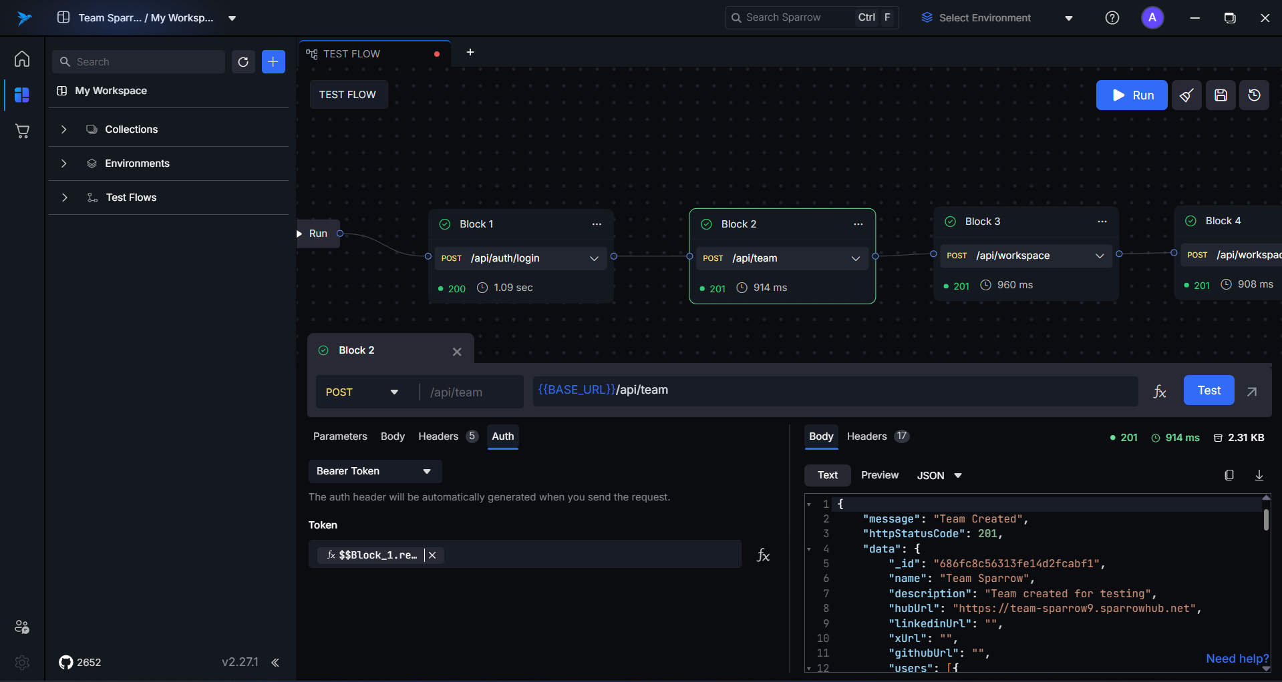Refresh the workspace list
The image size is (1282, 682).
click(243, 62)
